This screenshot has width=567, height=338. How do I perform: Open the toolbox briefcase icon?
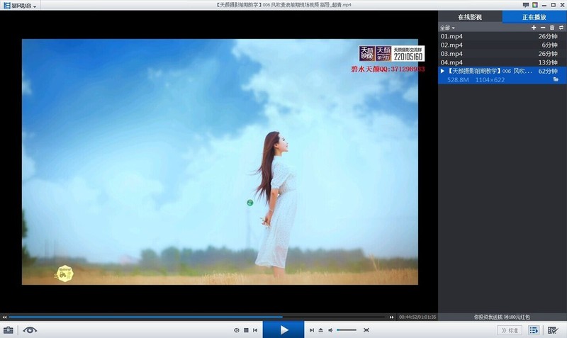coord(9,330)
